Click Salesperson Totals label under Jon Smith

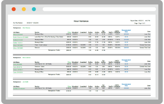pyautogui.click(x=54, y=91)
